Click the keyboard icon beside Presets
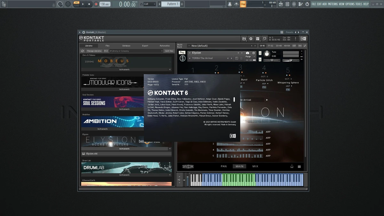The width and height of the screenshot is (384, 216). pos(282,32)
